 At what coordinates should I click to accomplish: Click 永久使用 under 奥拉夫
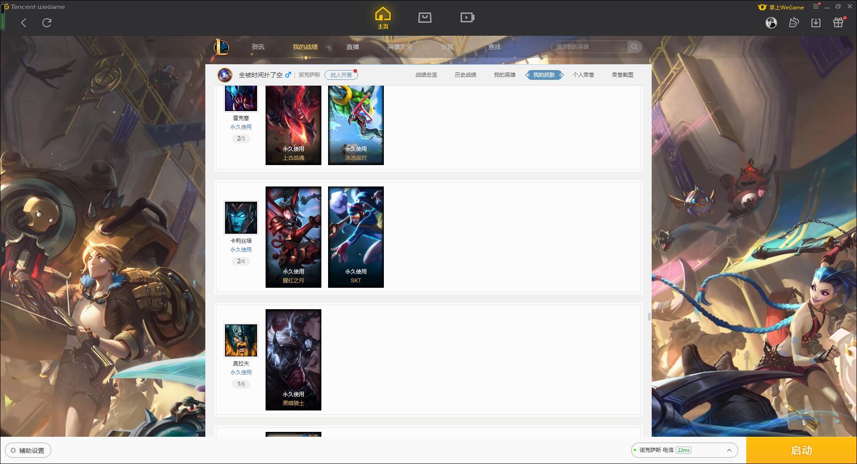coord(241,373)
